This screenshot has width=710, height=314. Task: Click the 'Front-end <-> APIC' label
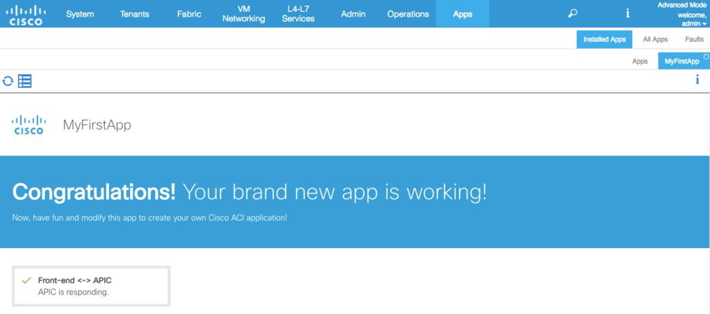coord(75,281)
